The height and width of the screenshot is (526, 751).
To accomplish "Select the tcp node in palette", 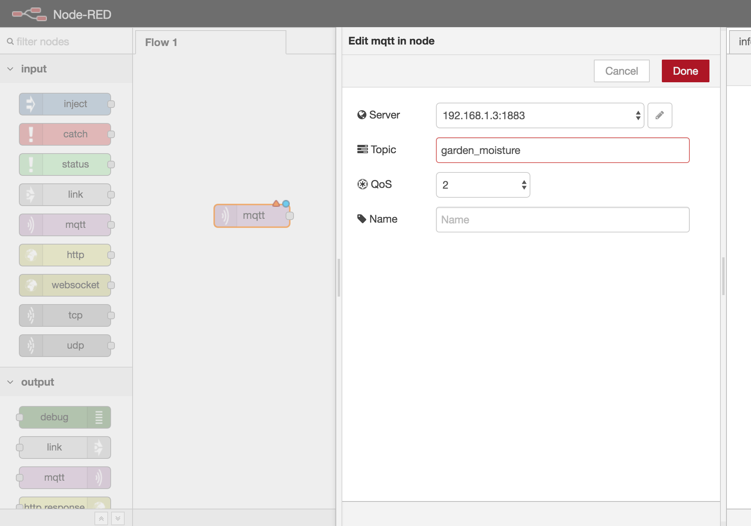I will (x=65, y=315).
